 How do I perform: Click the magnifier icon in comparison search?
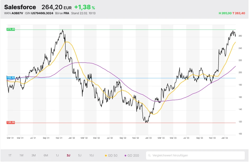click(x=150, y=156)
